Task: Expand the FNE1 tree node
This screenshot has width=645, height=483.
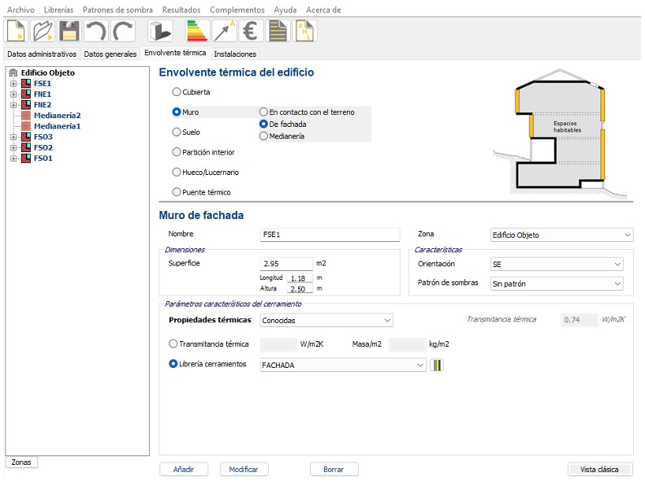Action: (13, 94)
